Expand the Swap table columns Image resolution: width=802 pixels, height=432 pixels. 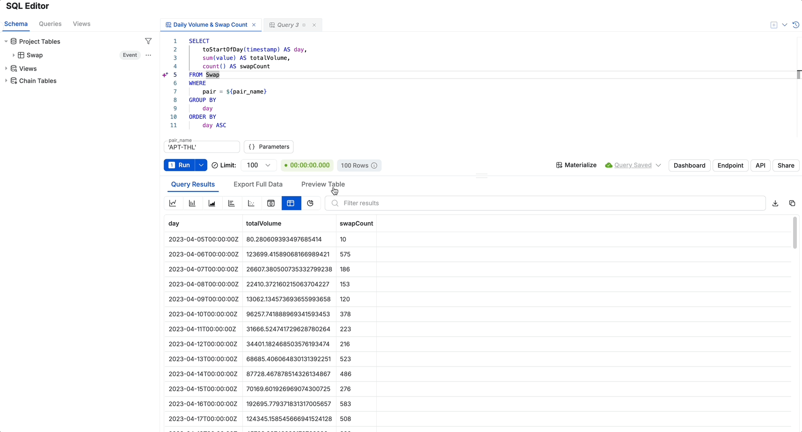(x=14, y=55)
